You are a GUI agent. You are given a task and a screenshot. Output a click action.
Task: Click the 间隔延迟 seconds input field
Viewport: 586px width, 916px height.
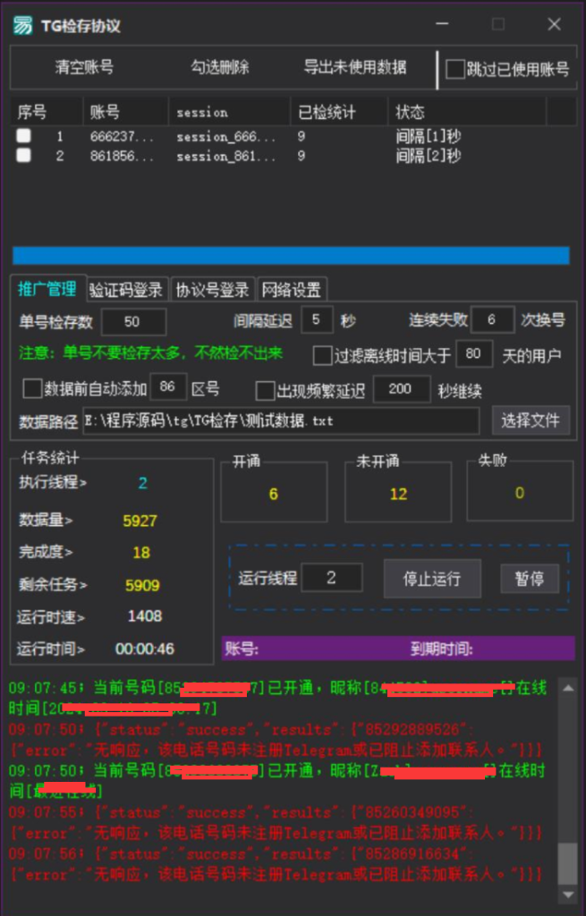(317, 320)
